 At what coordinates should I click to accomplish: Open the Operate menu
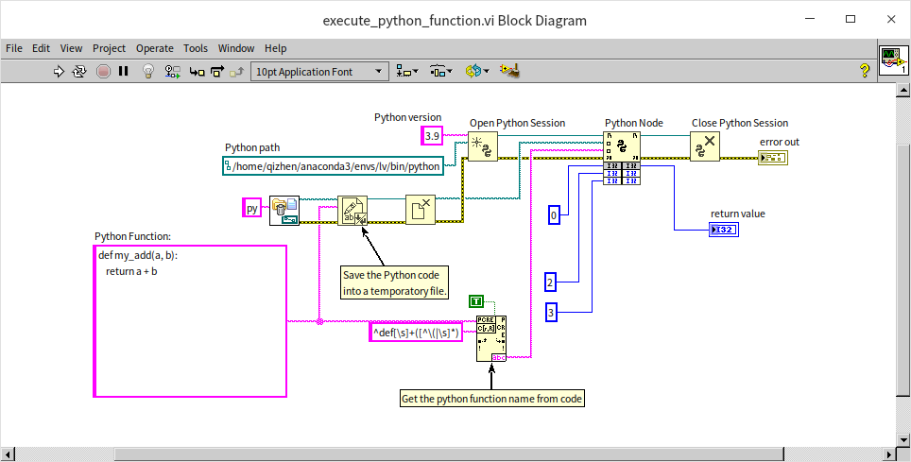tap(154, 48)
